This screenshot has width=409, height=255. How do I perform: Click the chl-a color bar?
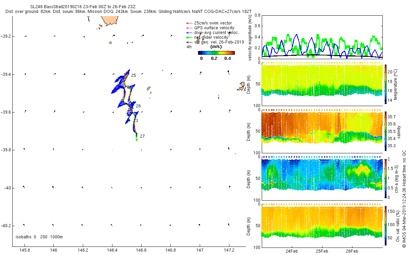click(x=386, y=178)
